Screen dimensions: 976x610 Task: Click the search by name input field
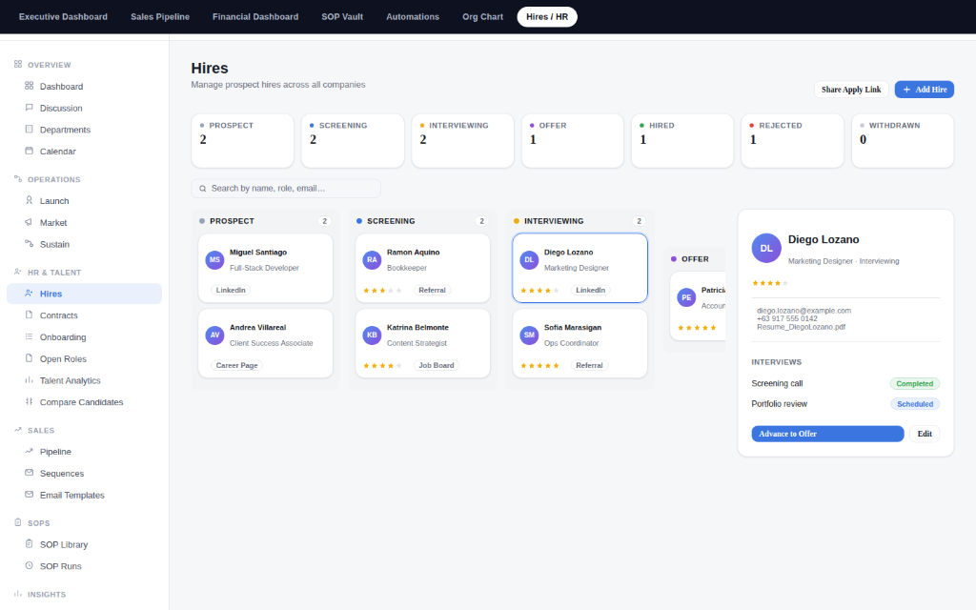tap(286, 189)
